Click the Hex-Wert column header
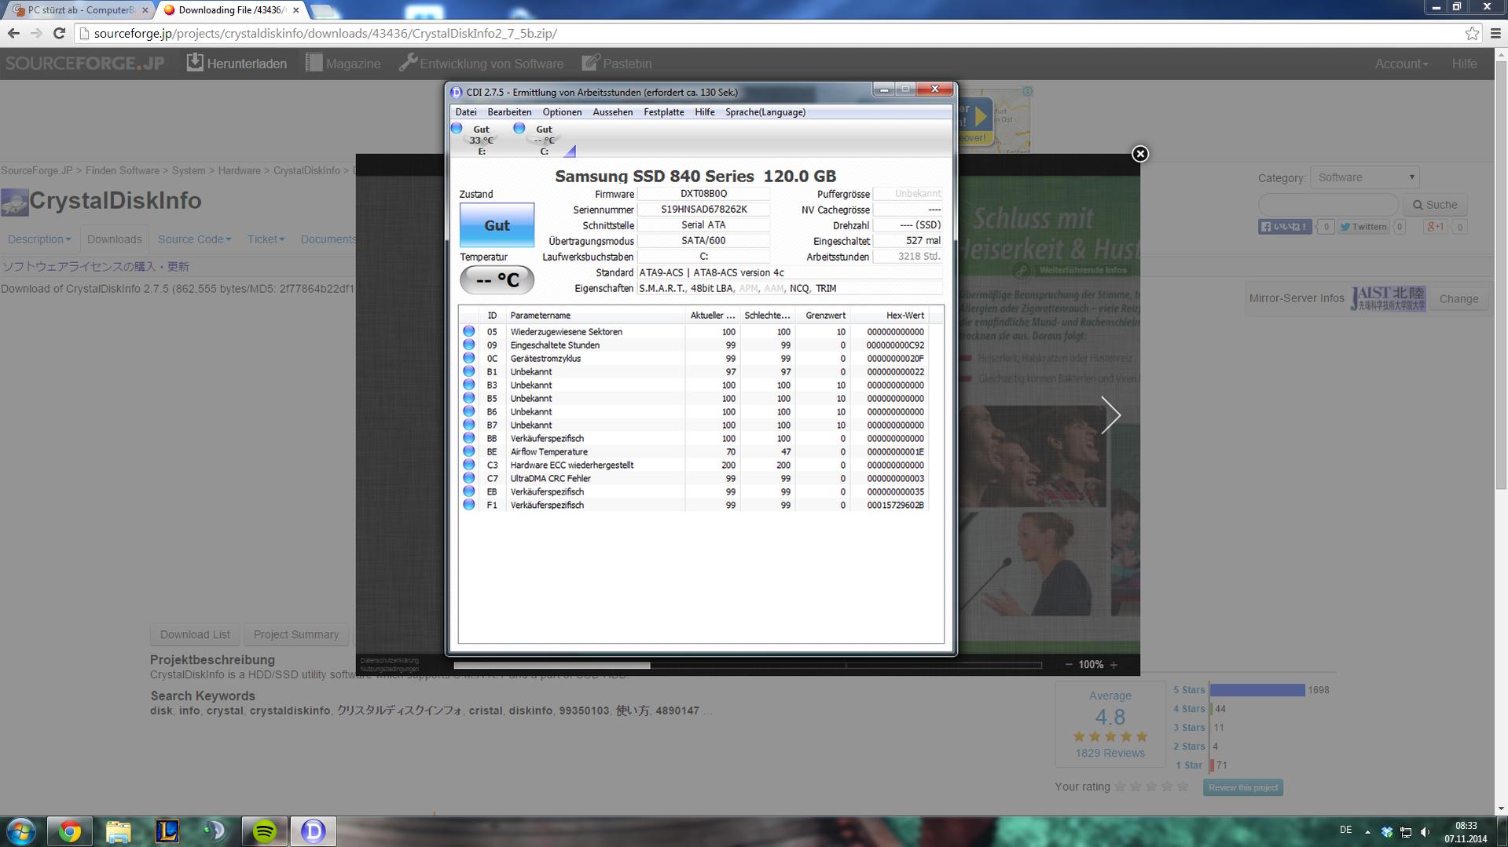This screenshot has height=847, width=1508. 889,316
